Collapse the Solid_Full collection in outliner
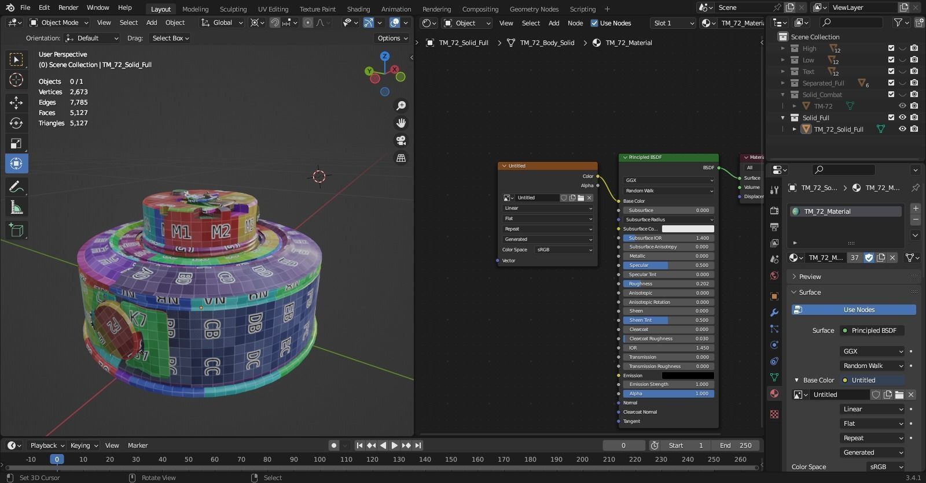This screenshot has height=483, width=926. click(x=783, y=118)
